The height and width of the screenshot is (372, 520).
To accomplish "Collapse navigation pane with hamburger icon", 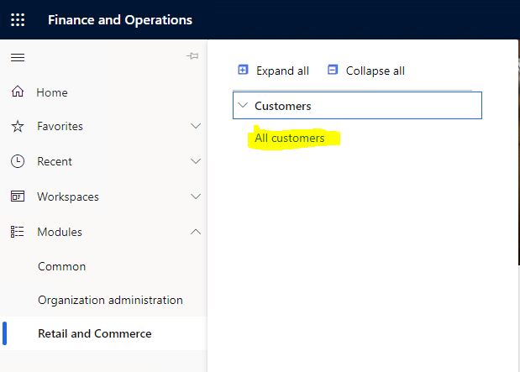I will coord(18,57).
